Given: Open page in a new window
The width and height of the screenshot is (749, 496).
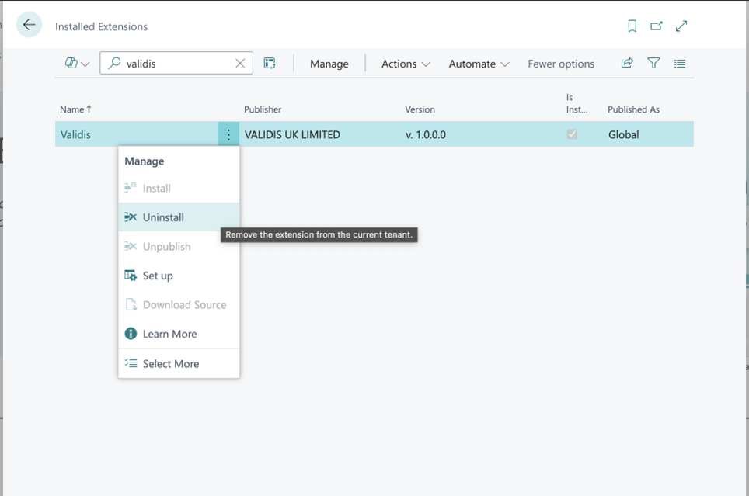Looking at the screenshot, I should click(657, 26).
